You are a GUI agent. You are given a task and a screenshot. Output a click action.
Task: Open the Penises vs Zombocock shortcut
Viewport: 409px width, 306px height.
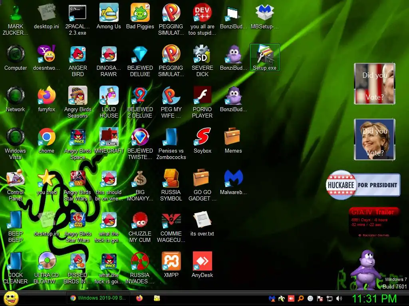171,143
